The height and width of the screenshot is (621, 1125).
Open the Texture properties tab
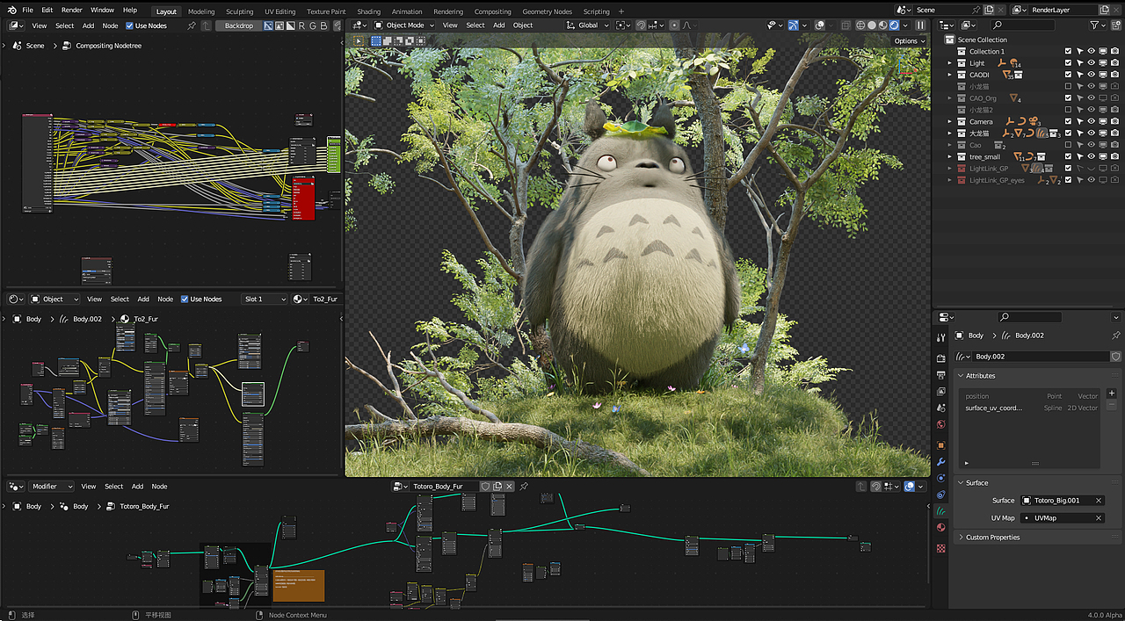tap(941, 548)
